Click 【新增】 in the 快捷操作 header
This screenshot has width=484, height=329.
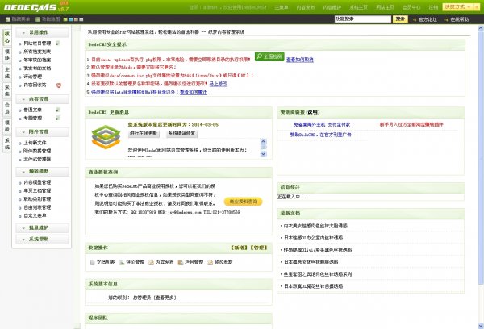click(239, 248)
